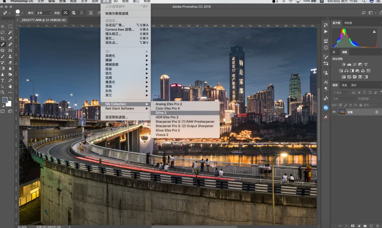
Task: Select the Eyedropper tool
Action: coord(10,38)
